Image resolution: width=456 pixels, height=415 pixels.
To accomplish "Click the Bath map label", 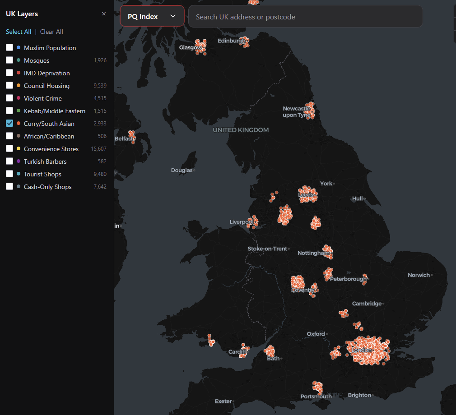I will [x=273, y=359].
